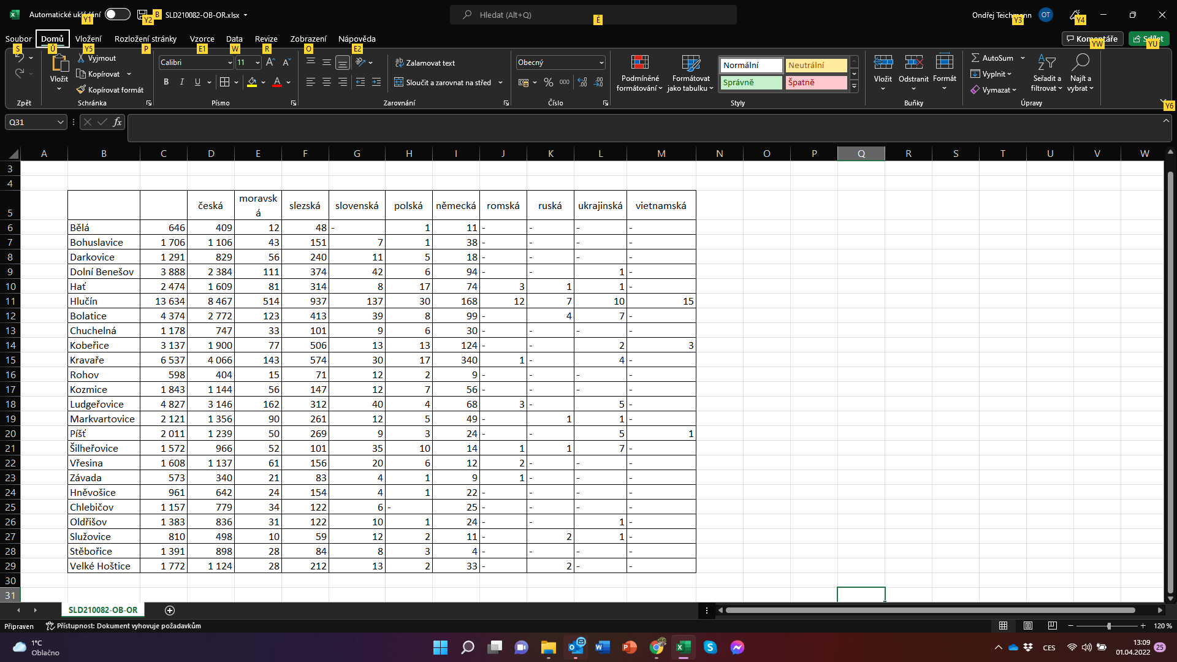Click inside the formula bar
Image resolution: width=1177 pixels, height=662 pixels.
[644, 128]
